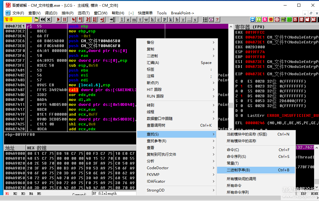The width and height of the screenshot is (319, 201).
Task: Click the red question mark help icon
Action: [x=217, y=20]
